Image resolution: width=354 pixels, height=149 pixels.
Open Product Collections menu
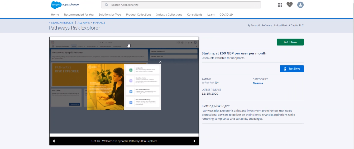pyautogui.click(x=139, y=15)
